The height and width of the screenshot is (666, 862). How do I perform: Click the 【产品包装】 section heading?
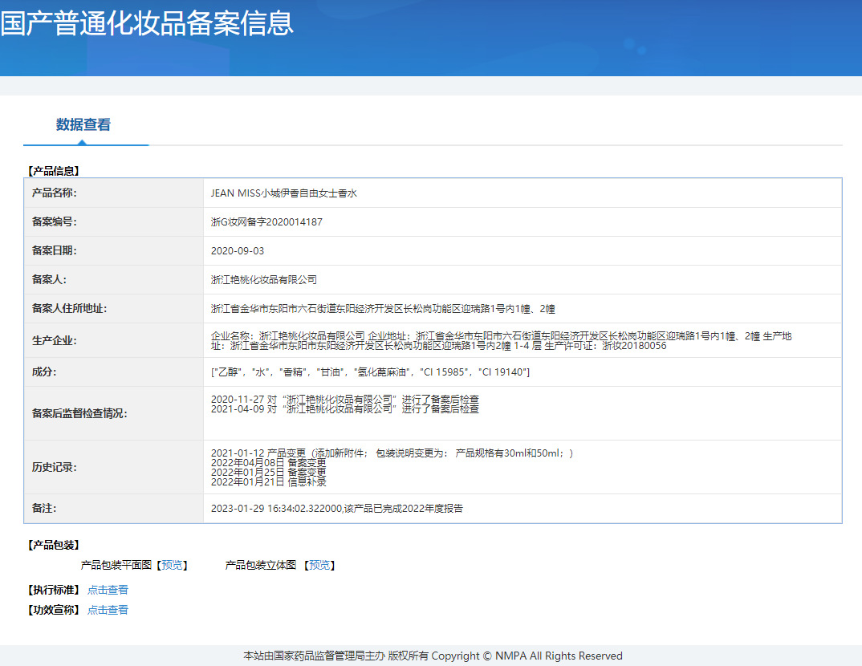[53, 546]
